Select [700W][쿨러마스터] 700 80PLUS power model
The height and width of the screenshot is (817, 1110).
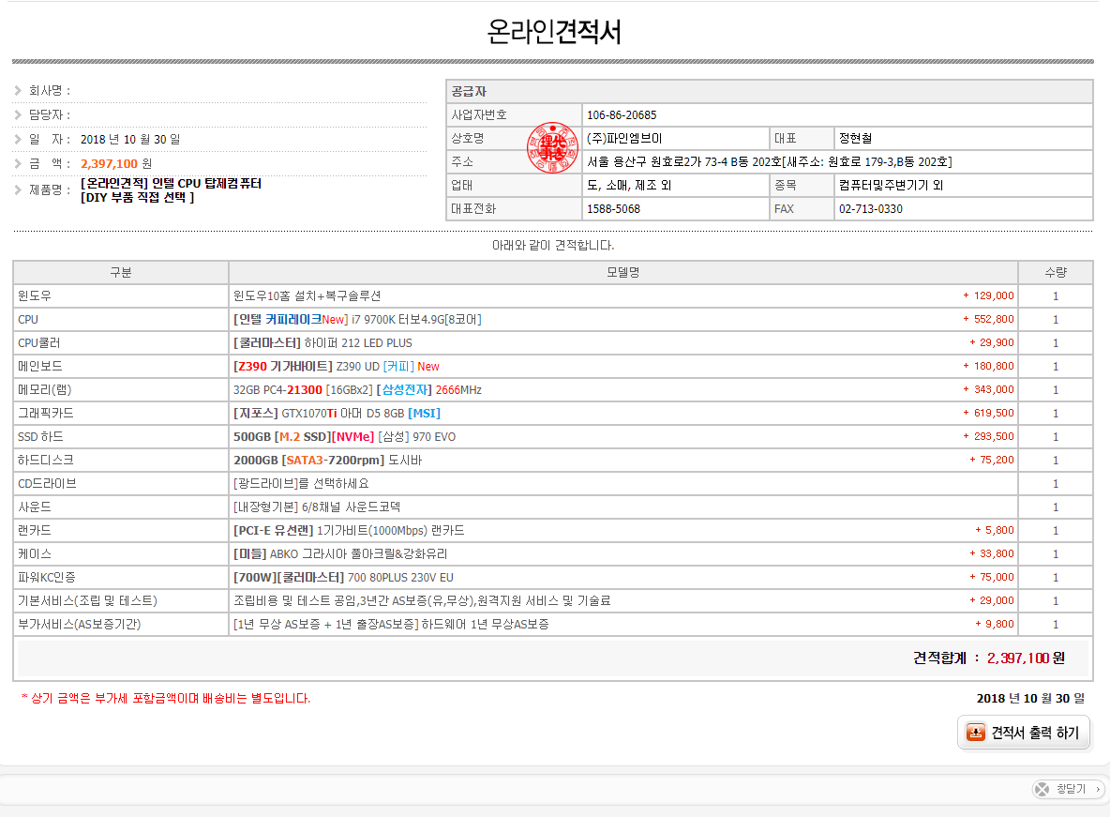(x=343, y=578)
